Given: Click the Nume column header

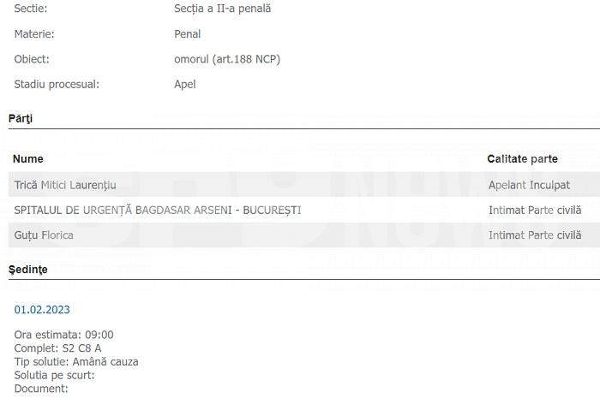Looking at the screenshot, I should (28, 158).
